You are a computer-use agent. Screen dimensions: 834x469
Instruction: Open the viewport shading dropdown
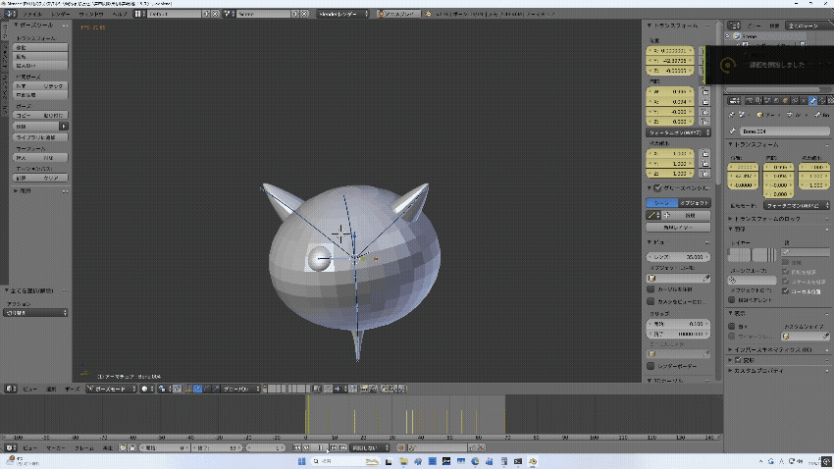click(x=147, y=389)
